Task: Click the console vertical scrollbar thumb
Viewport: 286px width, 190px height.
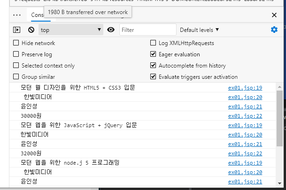Action: coord(279,118)
